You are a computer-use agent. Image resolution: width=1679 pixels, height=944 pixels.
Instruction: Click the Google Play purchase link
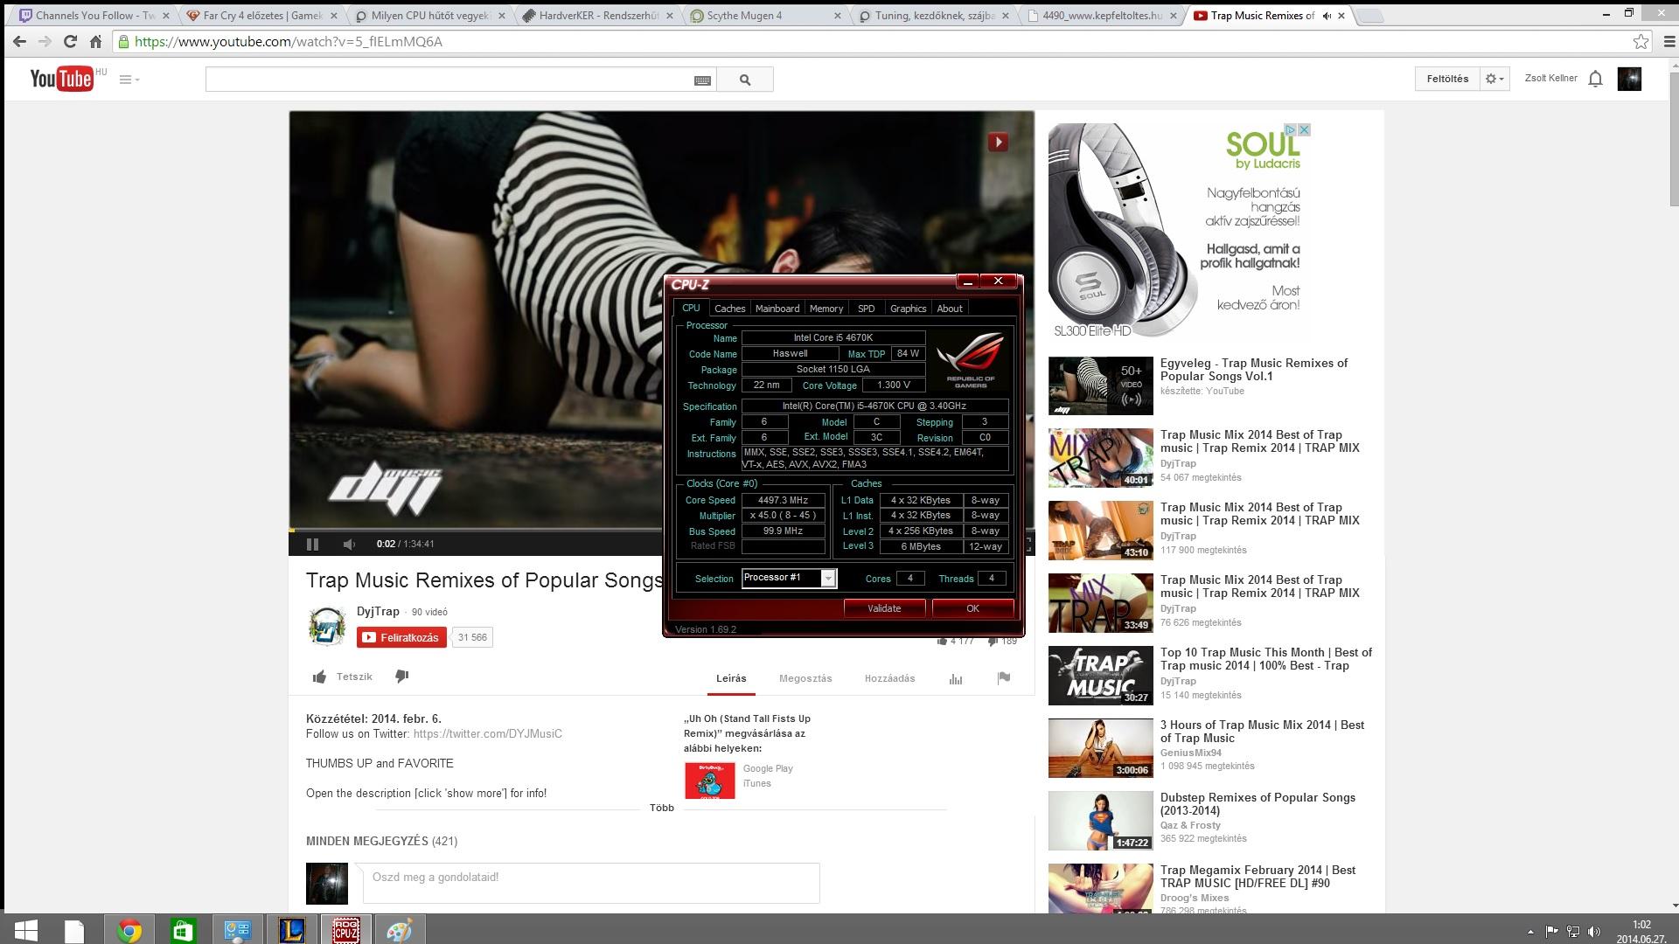[768, 768]
